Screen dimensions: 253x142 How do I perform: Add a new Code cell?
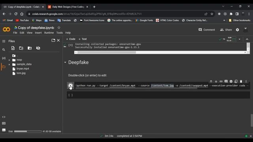coord(71,39)
